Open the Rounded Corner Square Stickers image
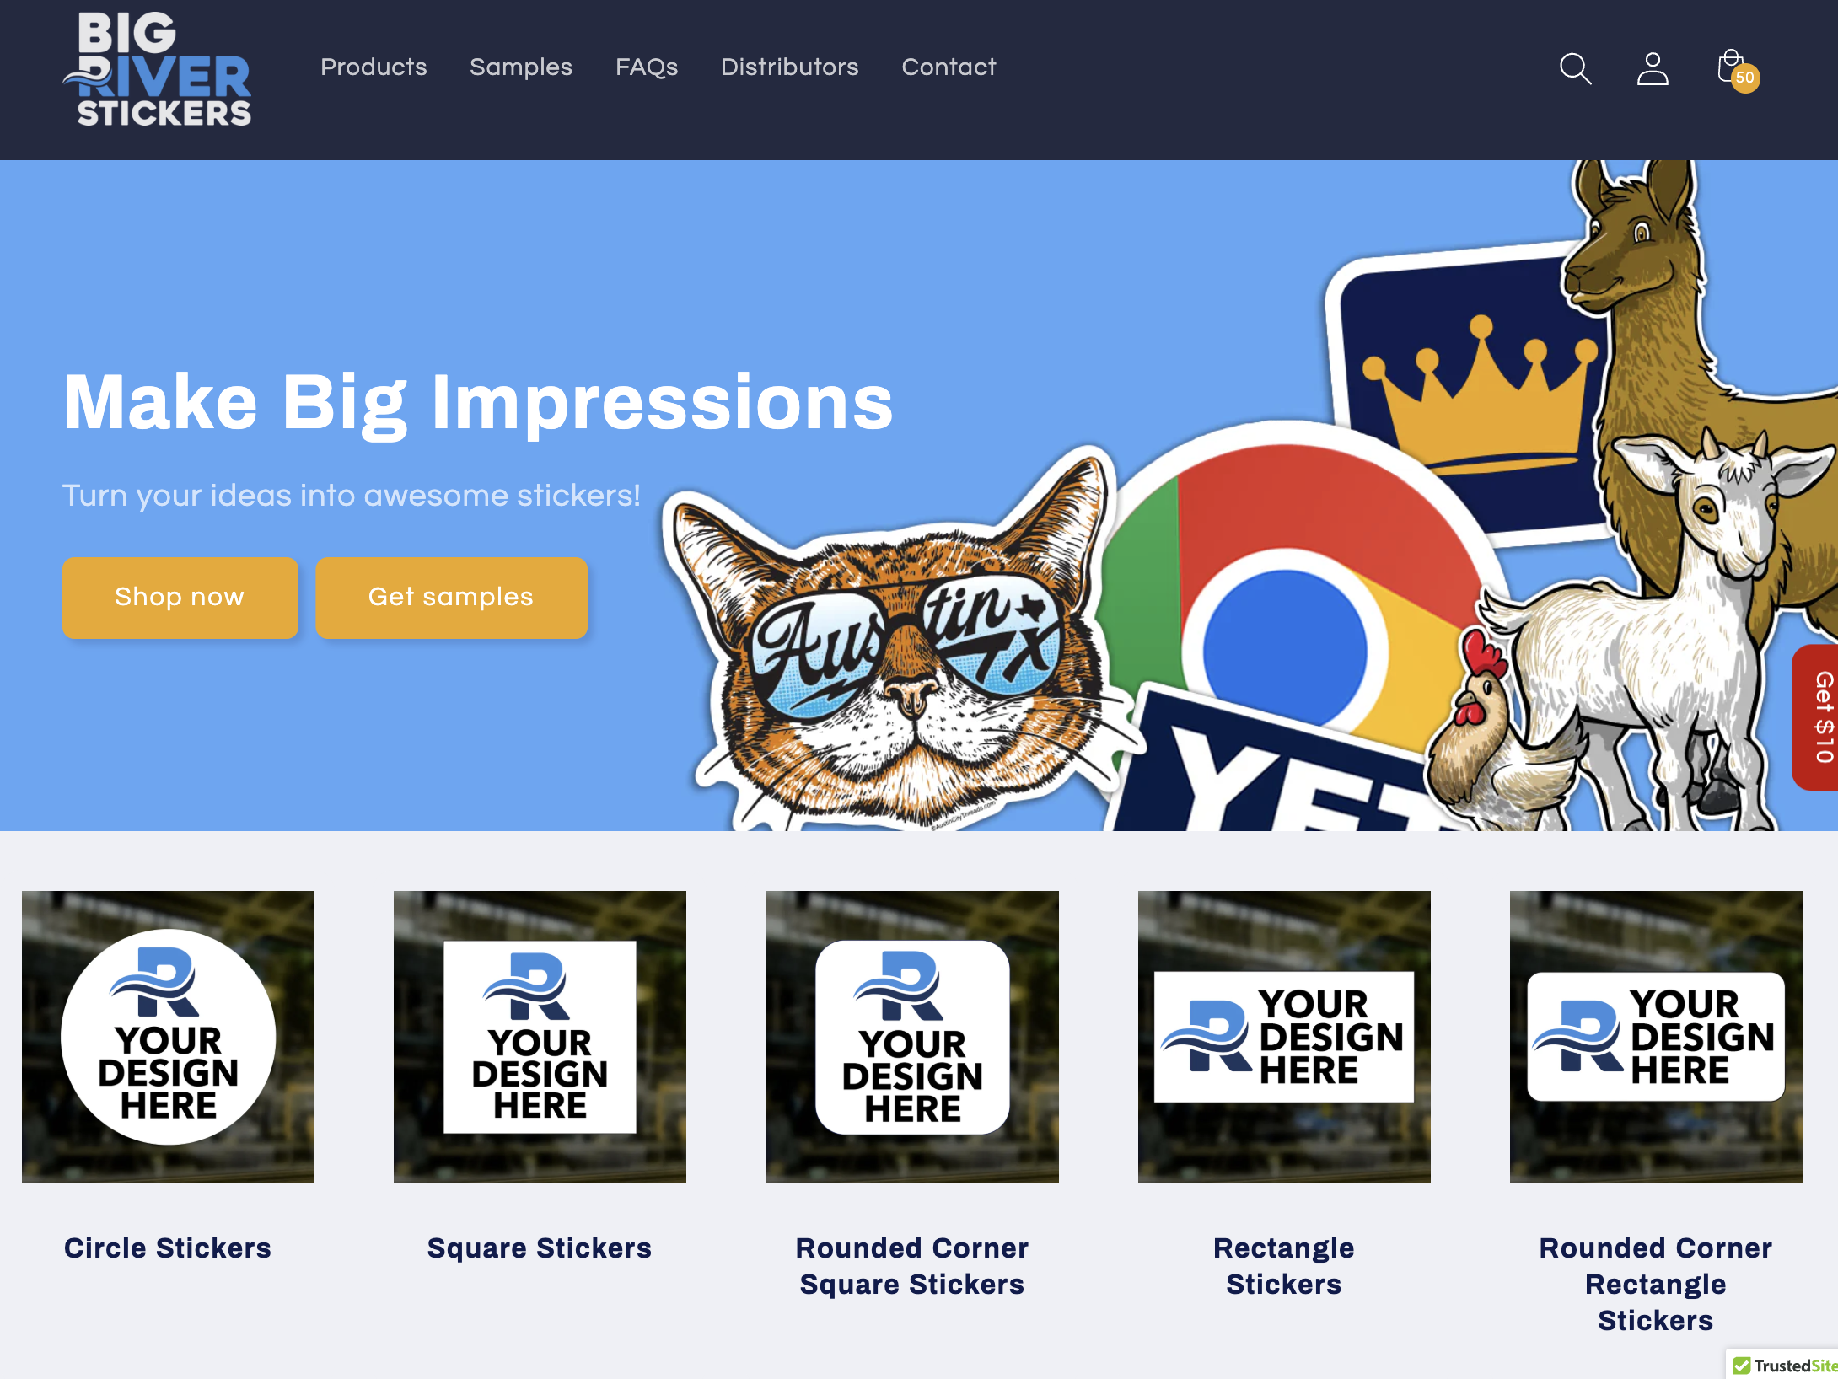 tap(912, 1037)
